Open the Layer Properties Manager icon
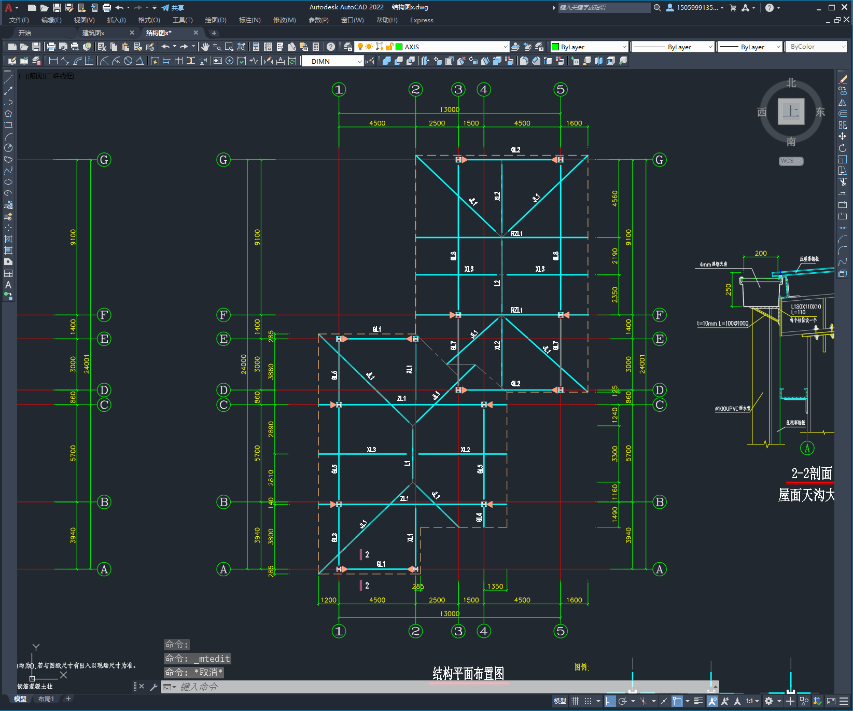This screenshot has width=853, height=711. coord(348,47)
